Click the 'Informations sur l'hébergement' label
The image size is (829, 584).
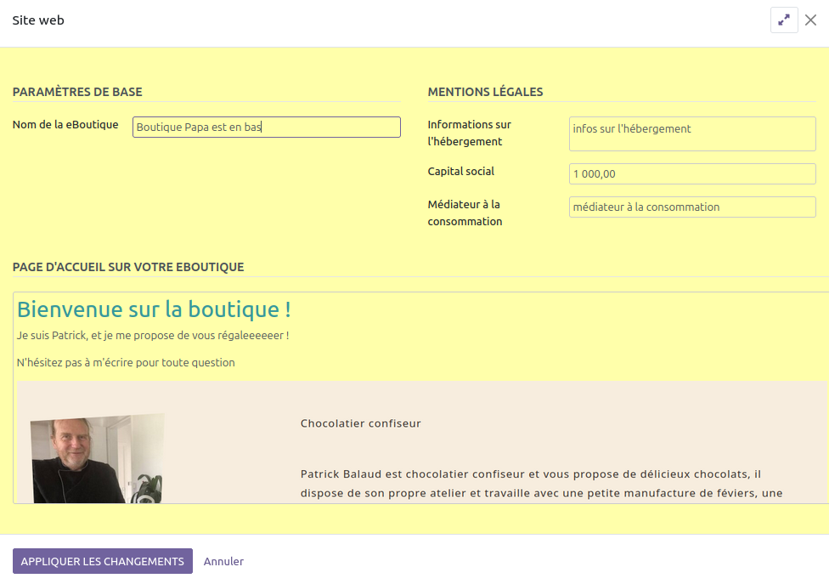[x=469, y=133]
